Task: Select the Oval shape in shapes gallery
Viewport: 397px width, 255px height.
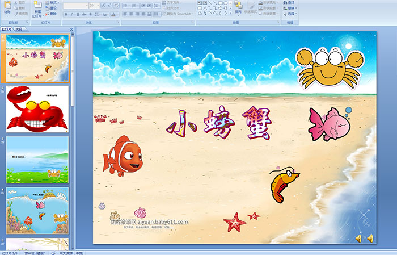Action: tap(225, 3)
